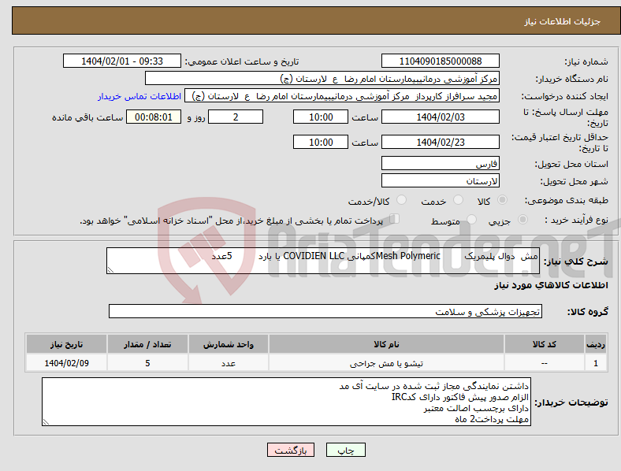Click the response deadline time field 10:00

pyautogui.click(x=321, y=117)
